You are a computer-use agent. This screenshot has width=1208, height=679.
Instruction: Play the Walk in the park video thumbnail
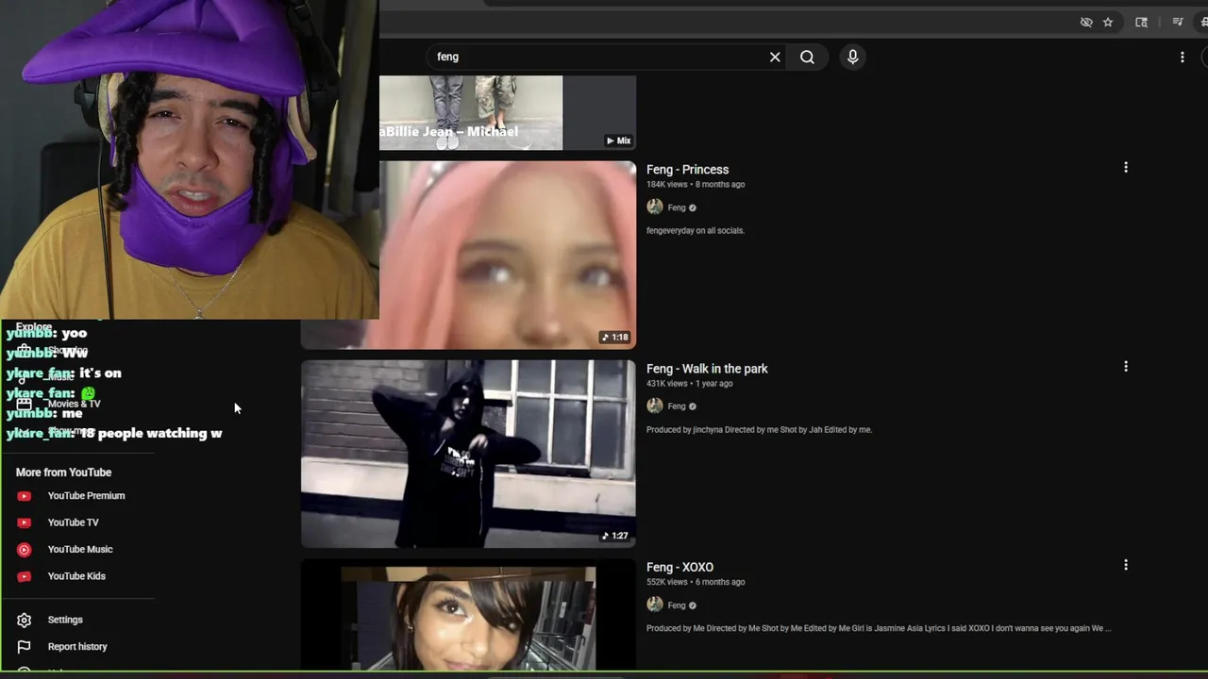tap(468, 454)
